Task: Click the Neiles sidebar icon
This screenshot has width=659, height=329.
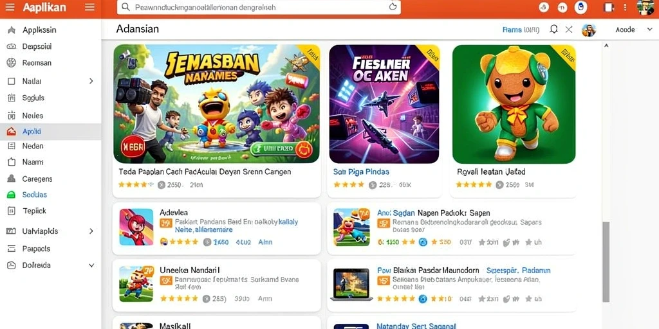Action: [12, 116]
